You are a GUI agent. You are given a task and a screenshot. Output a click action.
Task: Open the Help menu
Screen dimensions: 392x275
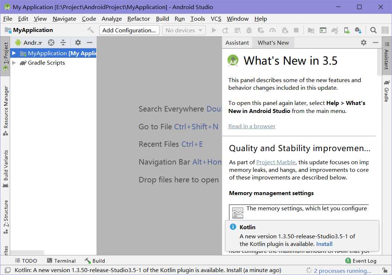[261, 19]
